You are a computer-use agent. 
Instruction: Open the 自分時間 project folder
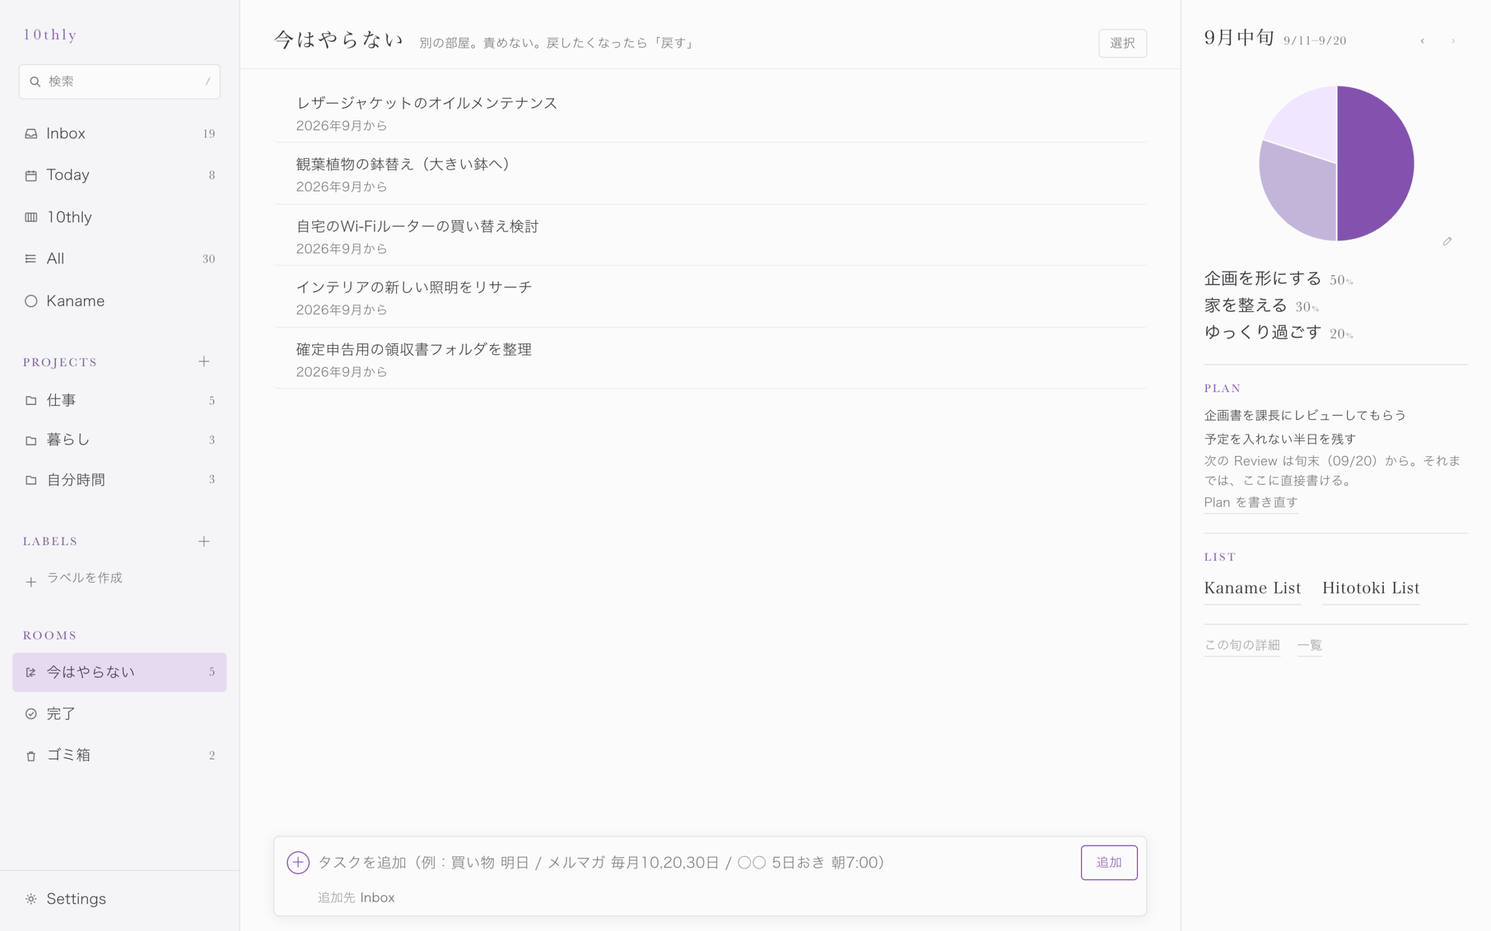pos(119,479)
